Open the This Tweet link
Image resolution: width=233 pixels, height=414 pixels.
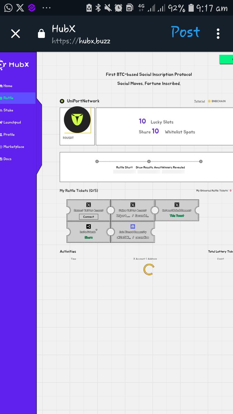pos(177,216)
